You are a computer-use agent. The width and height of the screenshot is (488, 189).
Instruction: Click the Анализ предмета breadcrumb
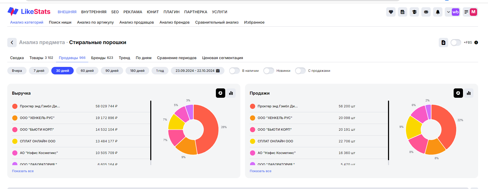pos(42,43)
